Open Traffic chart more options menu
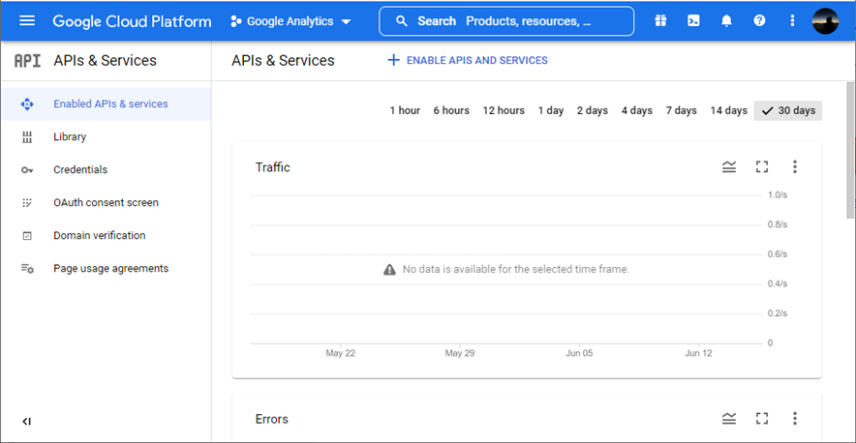The image size is (856, 443). point(795,167)
